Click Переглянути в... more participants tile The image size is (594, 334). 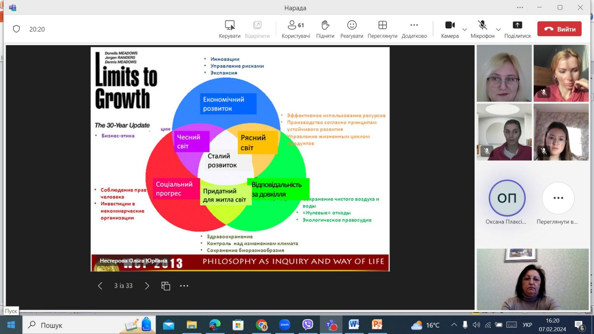click(x=558, y=198)
